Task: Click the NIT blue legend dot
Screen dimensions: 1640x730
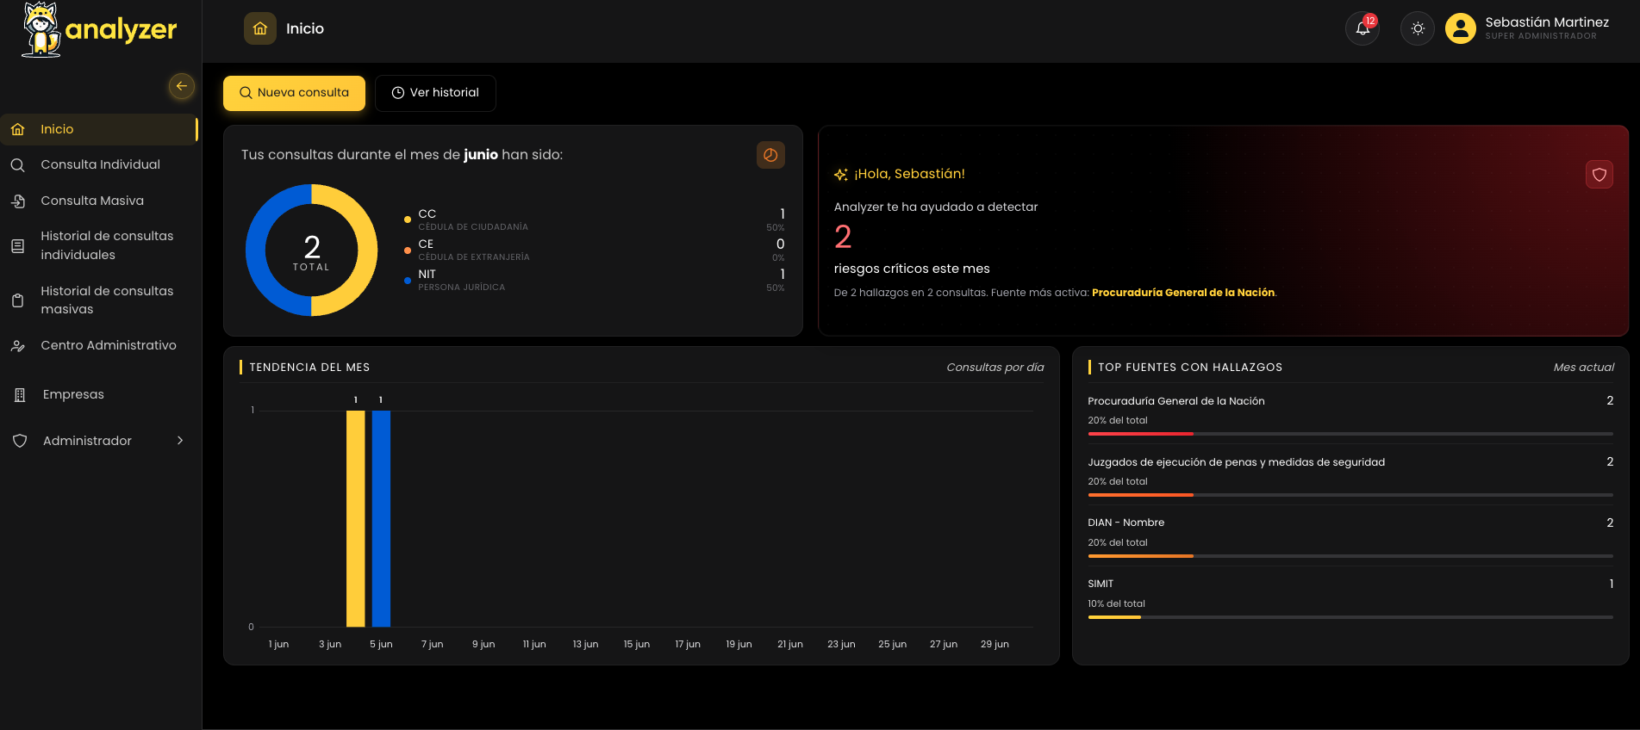Action: point(408,281)
